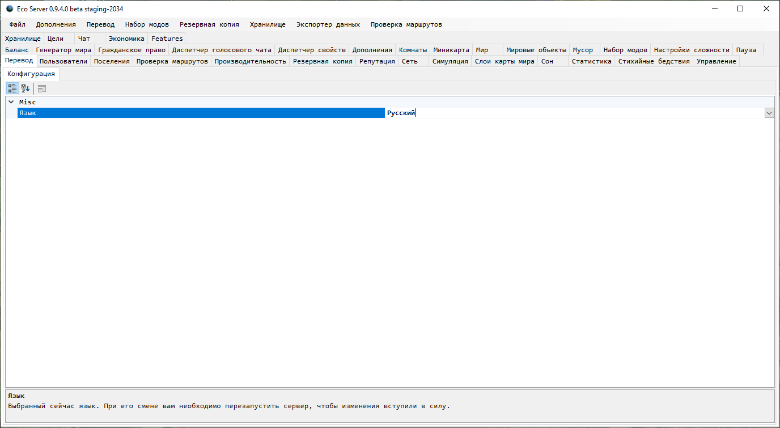The width and height of the screenshot is (780, 428).
Task: Open the Хранилище menu in menu bar
Action: click(x=268, y=24)
